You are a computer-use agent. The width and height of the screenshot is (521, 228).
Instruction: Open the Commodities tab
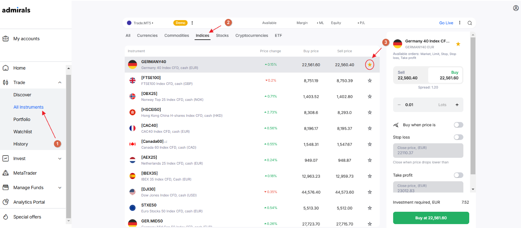176,35
